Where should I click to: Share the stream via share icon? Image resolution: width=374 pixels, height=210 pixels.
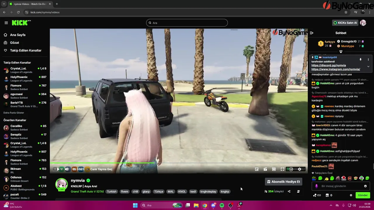coord(289,192)
